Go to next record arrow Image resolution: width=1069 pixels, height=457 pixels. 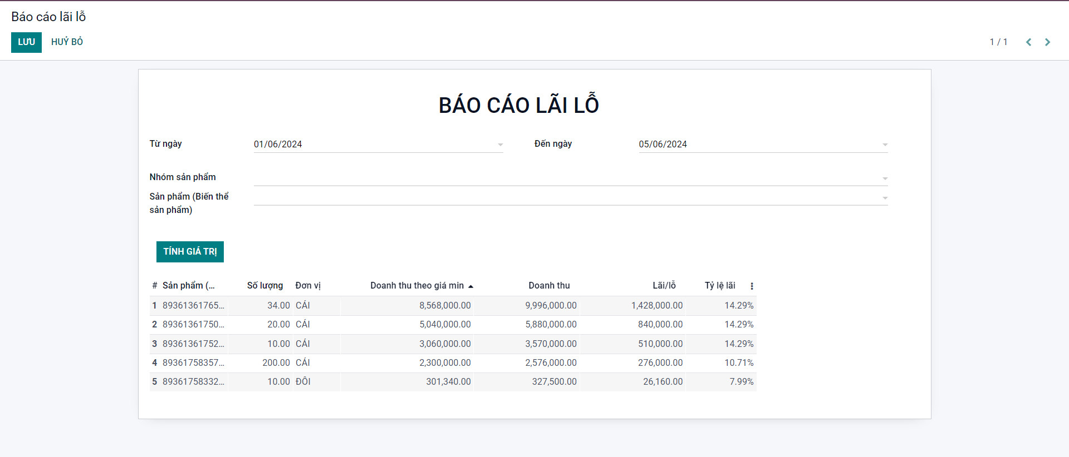pos(1047,42)
